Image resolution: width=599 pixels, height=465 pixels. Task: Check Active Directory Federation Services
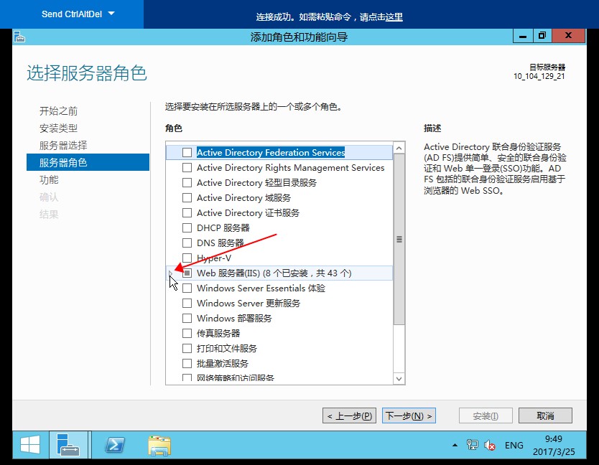click(187, 152)
